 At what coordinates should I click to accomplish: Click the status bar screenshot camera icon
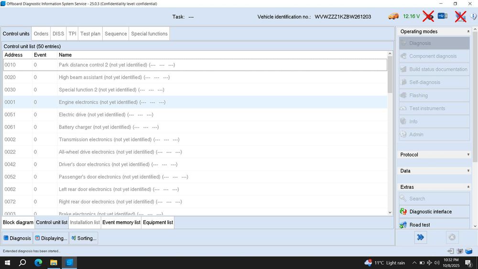(460, 251)
